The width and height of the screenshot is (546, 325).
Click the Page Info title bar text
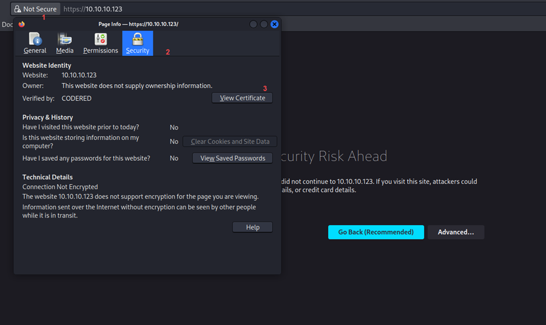138,24
